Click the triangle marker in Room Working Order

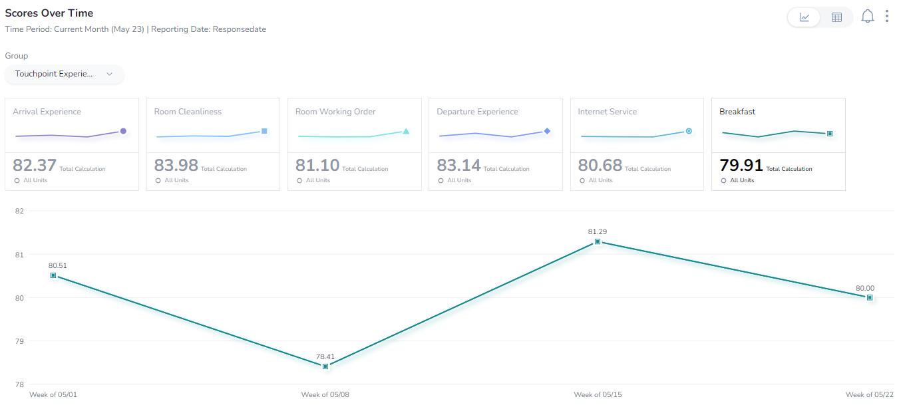[406, 131]
